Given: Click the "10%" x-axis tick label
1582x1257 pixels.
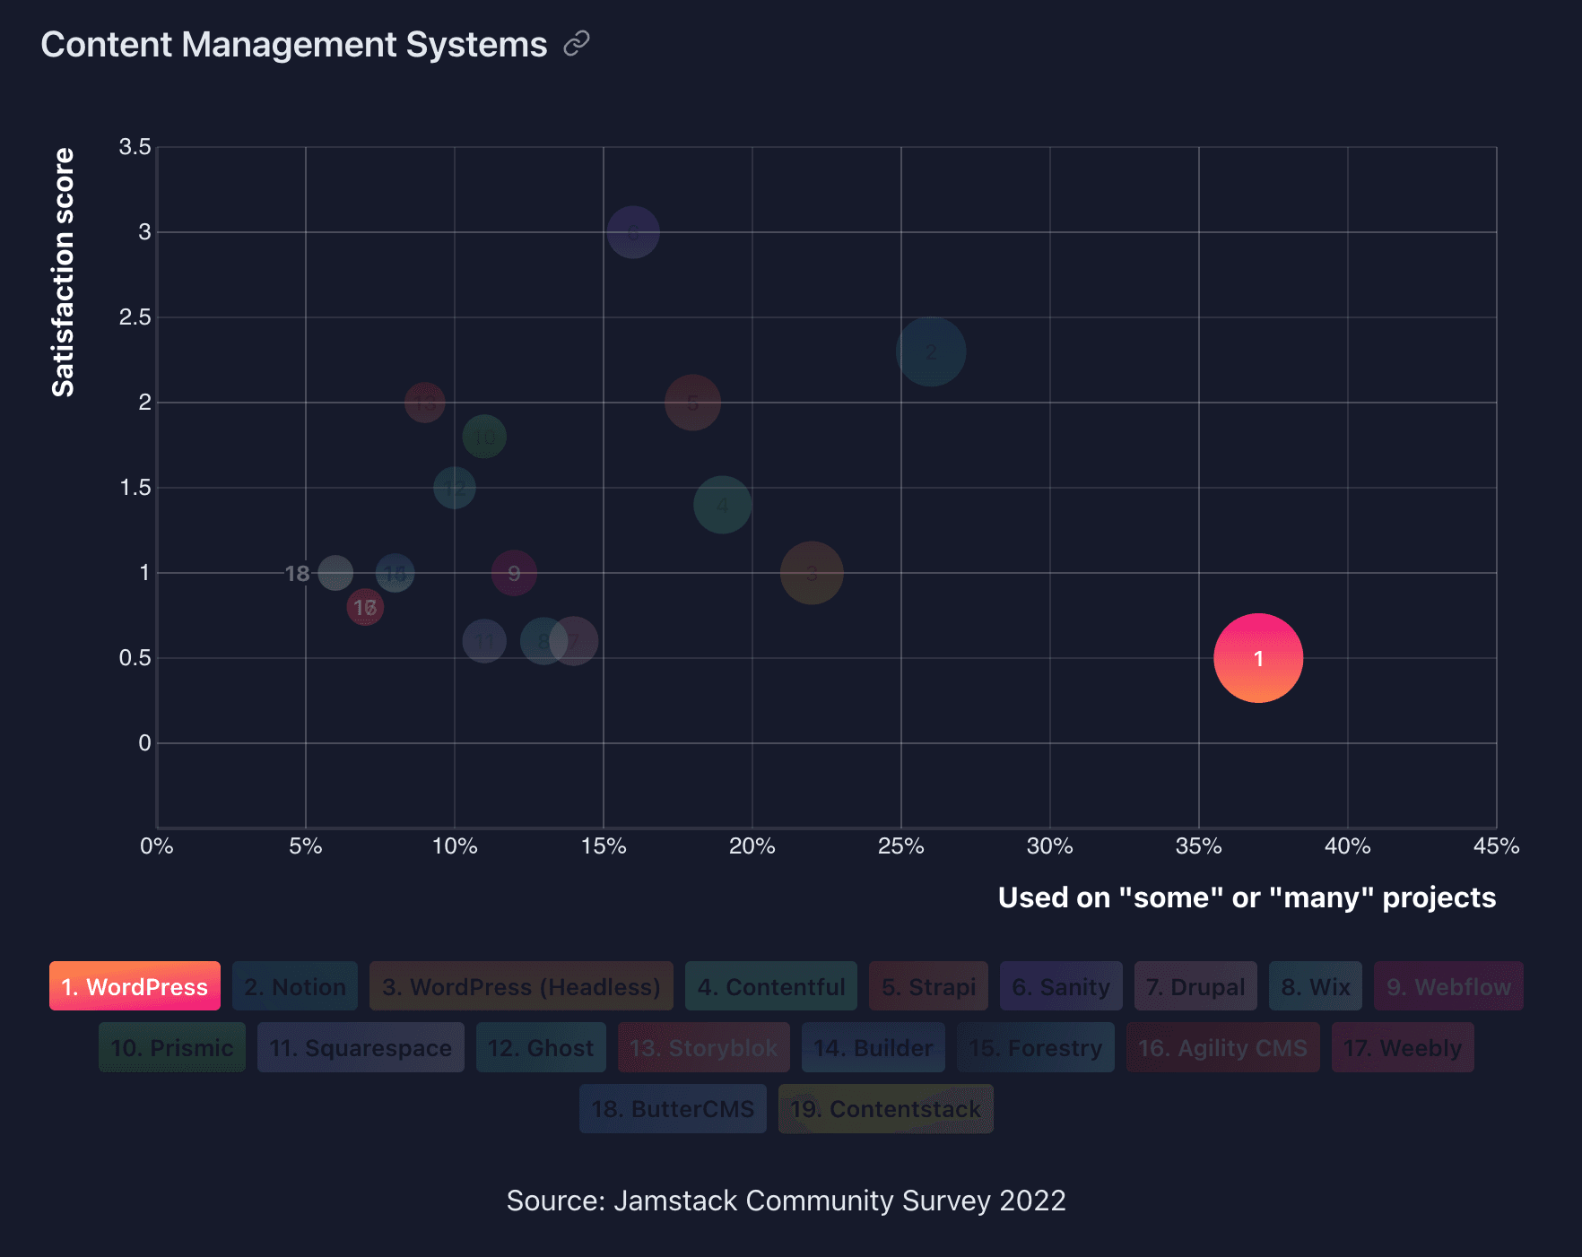Looking at the screenshot, I should click(455, 846).
